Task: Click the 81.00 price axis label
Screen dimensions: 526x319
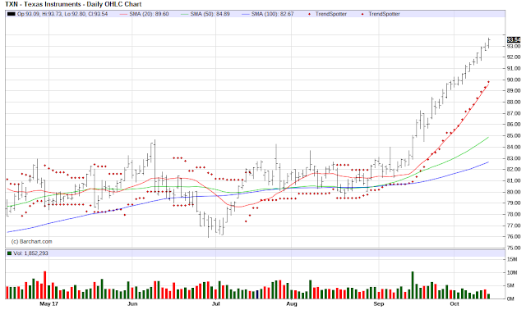Action: [514, 180]
